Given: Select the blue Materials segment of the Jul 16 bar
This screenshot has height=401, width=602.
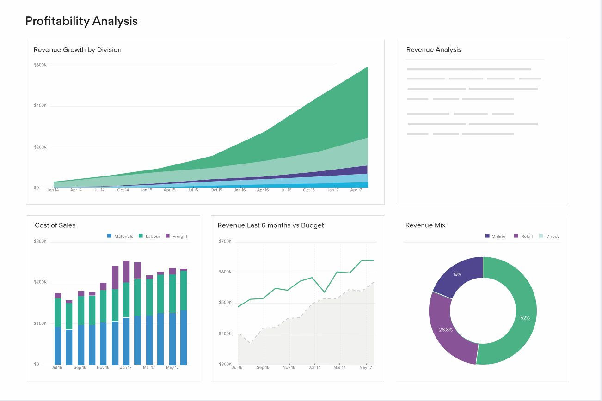Looking at the screenshot, I should click(58, 346).
